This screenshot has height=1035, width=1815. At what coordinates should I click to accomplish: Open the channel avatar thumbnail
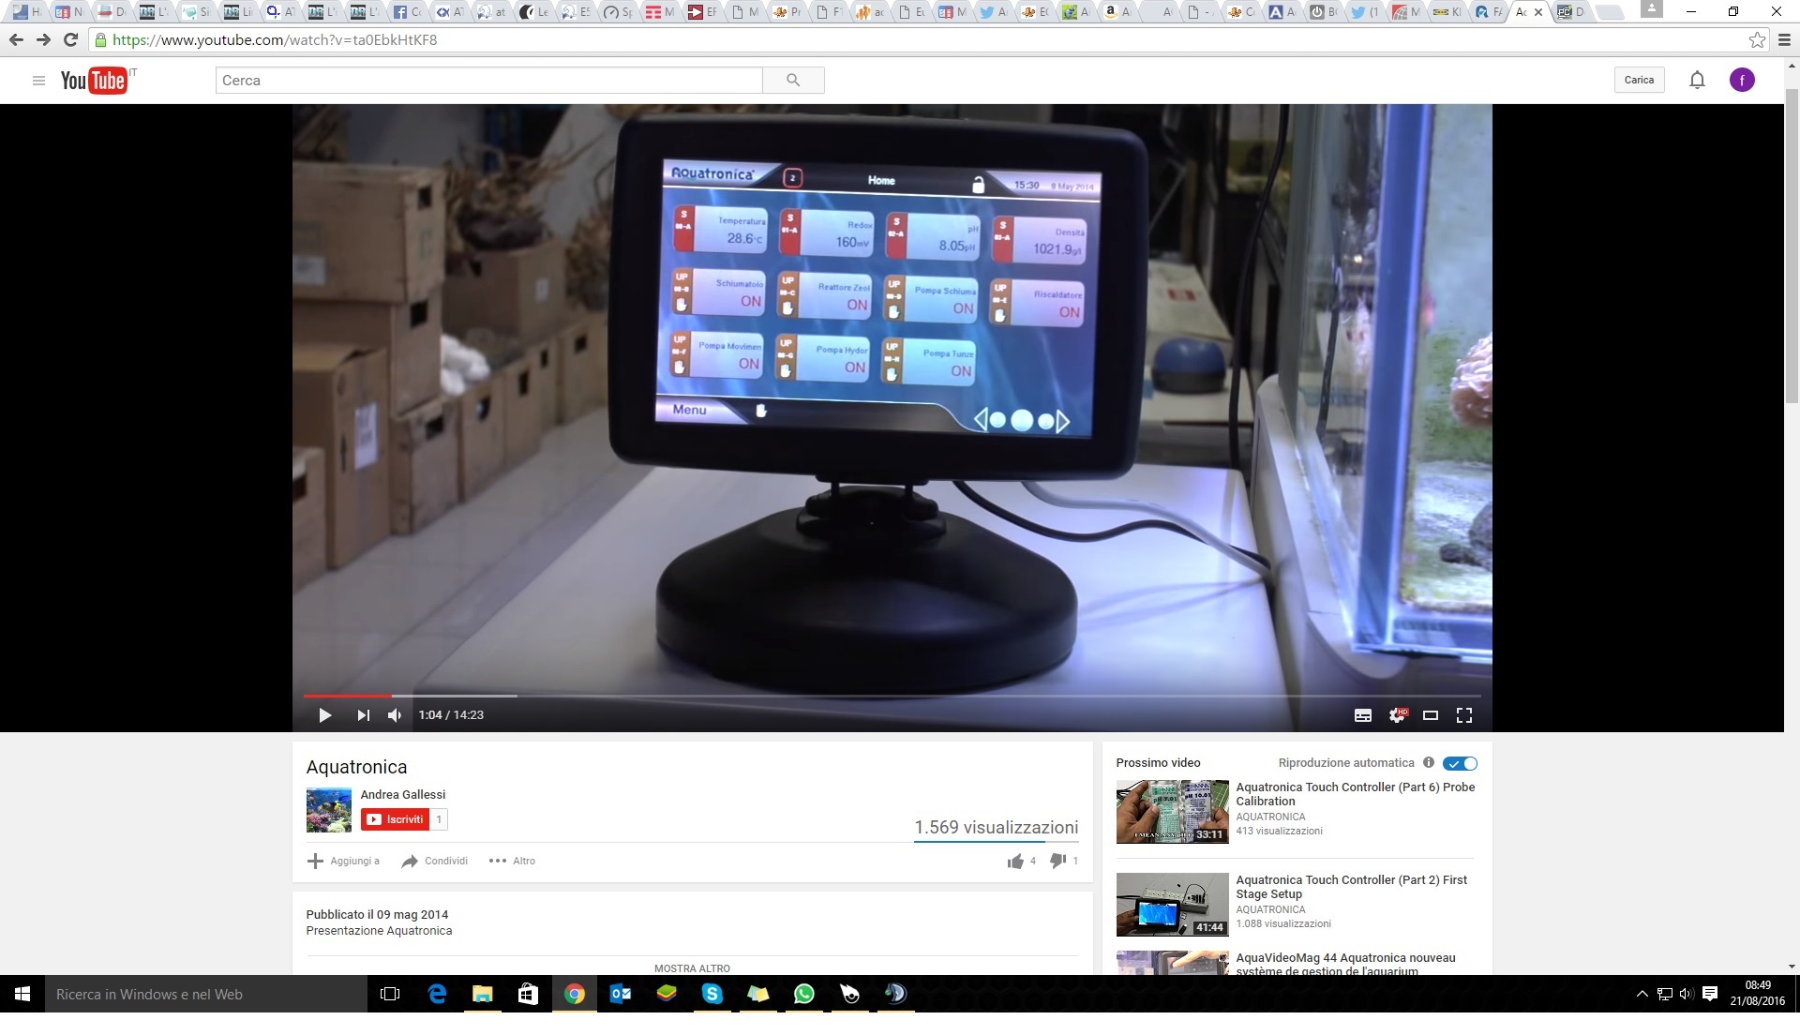click(x=329, y=810)
